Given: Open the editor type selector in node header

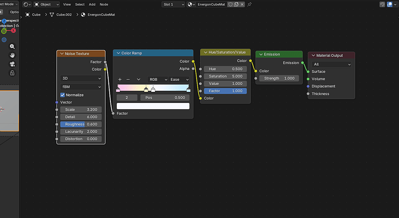Looking at the screenshot, I should pyautogui.click(x=27, y=4).
